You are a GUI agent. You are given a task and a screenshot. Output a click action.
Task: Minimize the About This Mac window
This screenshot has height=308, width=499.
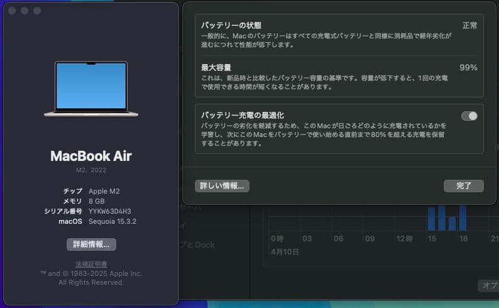(x=25, y=11)
